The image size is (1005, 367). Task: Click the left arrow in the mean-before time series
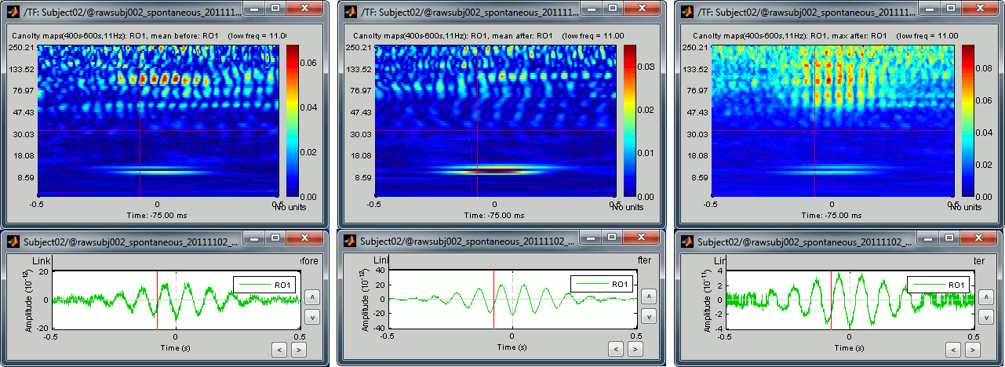point(279,349)
